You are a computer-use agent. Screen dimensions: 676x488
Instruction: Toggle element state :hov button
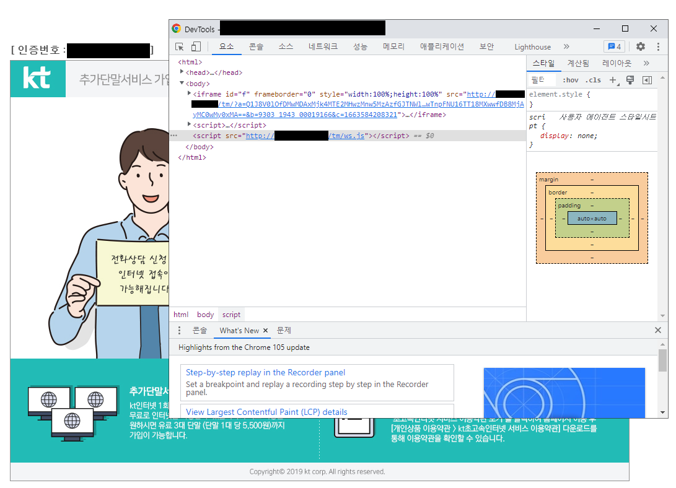(571, 80)
